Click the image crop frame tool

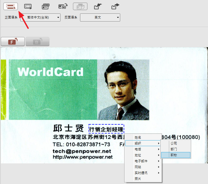pos(28,6)
